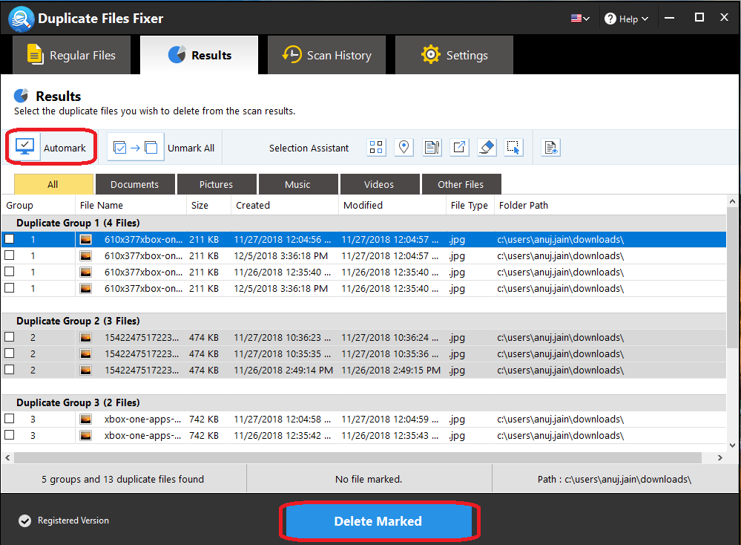Click the vertical scrollbar down arrow
This screenshot has height=545, width=741.
click(732, 446)
